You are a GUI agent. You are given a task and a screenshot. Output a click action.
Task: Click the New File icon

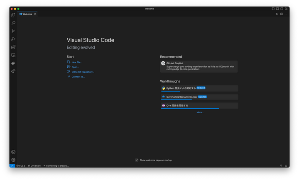point(69,62)
